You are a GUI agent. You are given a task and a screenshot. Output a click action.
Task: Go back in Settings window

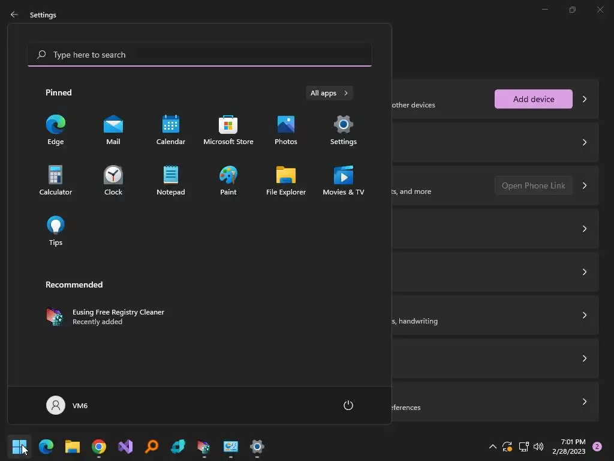click(x=14, y=14)
